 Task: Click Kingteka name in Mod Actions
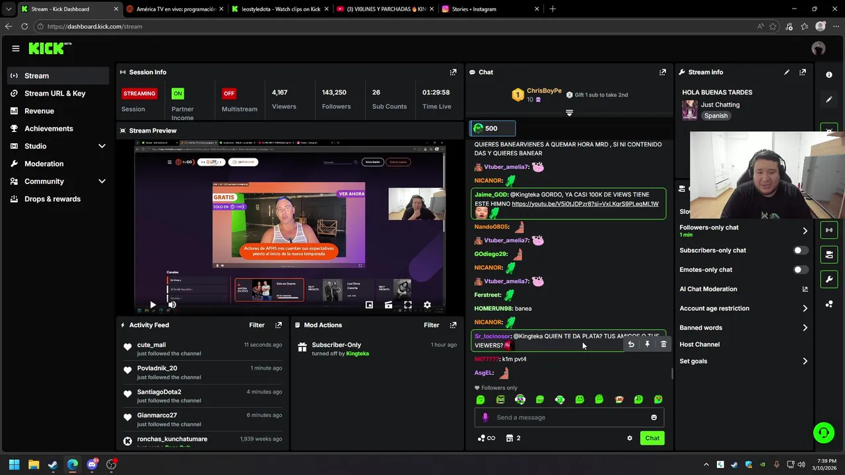(x=357, y=354)
